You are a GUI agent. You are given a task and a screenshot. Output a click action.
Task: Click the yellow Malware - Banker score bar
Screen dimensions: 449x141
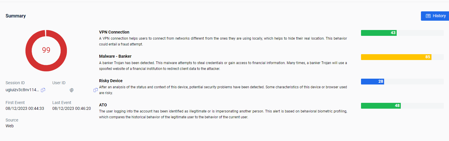coord(396,57)
